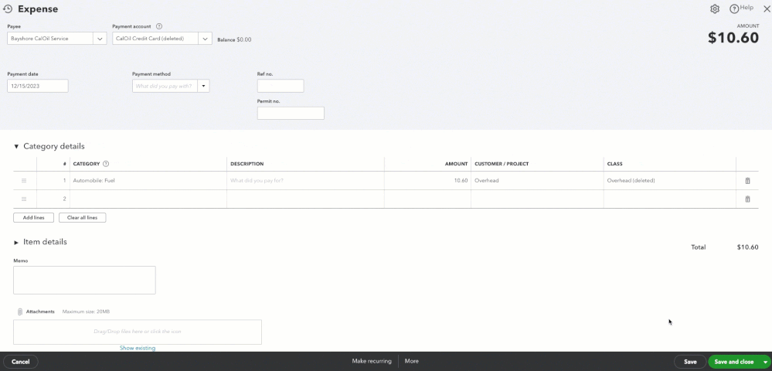Click the Overhead (deleted) class cell
Screen dimensions: 772x371
669,181
